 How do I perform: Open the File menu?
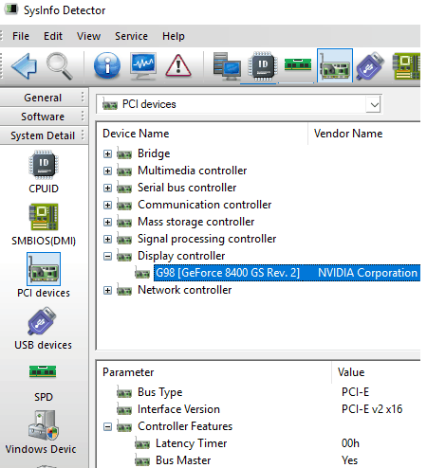[21, 36]
